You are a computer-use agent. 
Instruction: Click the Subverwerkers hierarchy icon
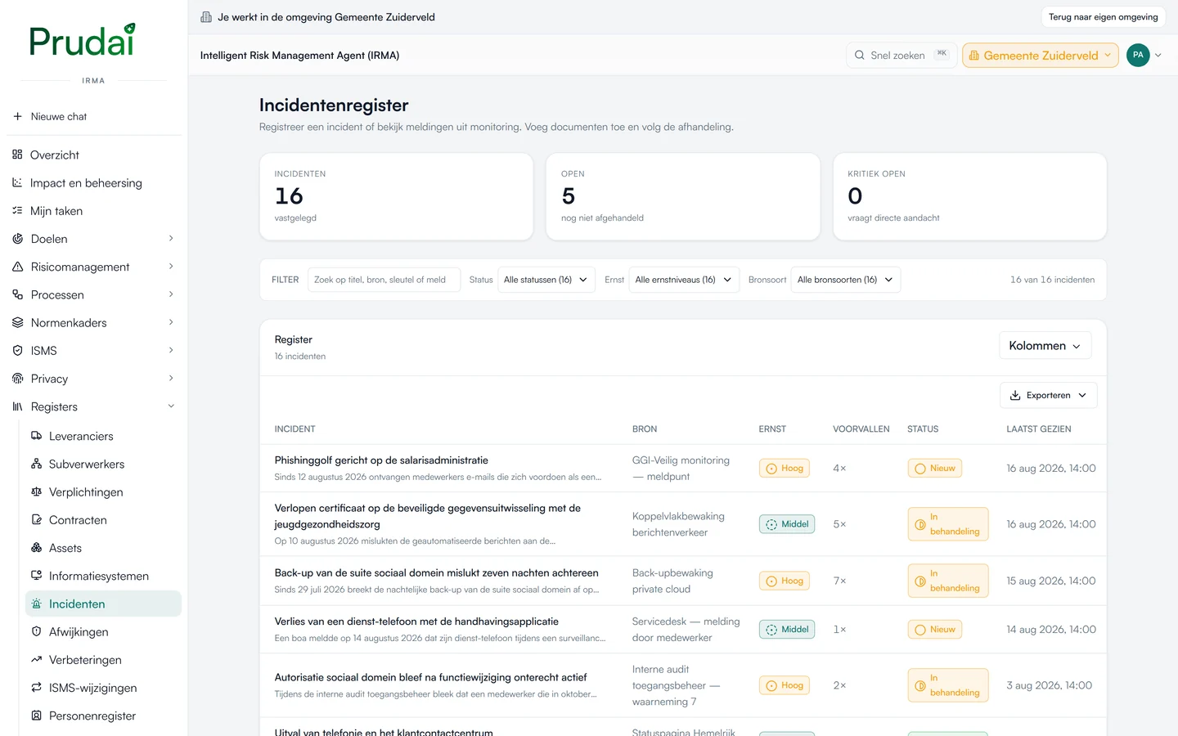point(36,464)
